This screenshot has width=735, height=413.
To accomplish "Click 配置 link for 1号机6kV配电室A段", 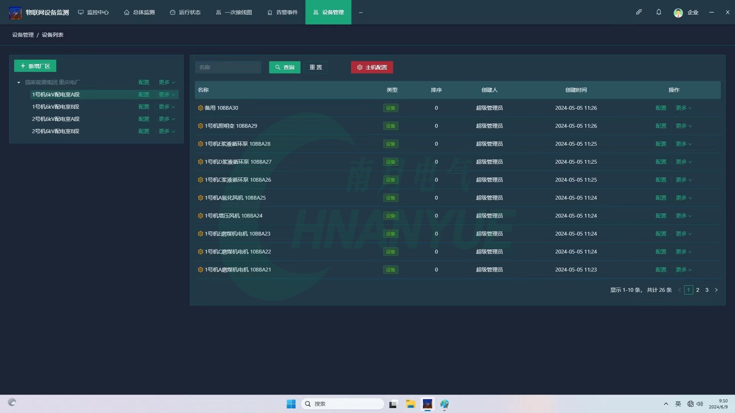I will point(144,94).
